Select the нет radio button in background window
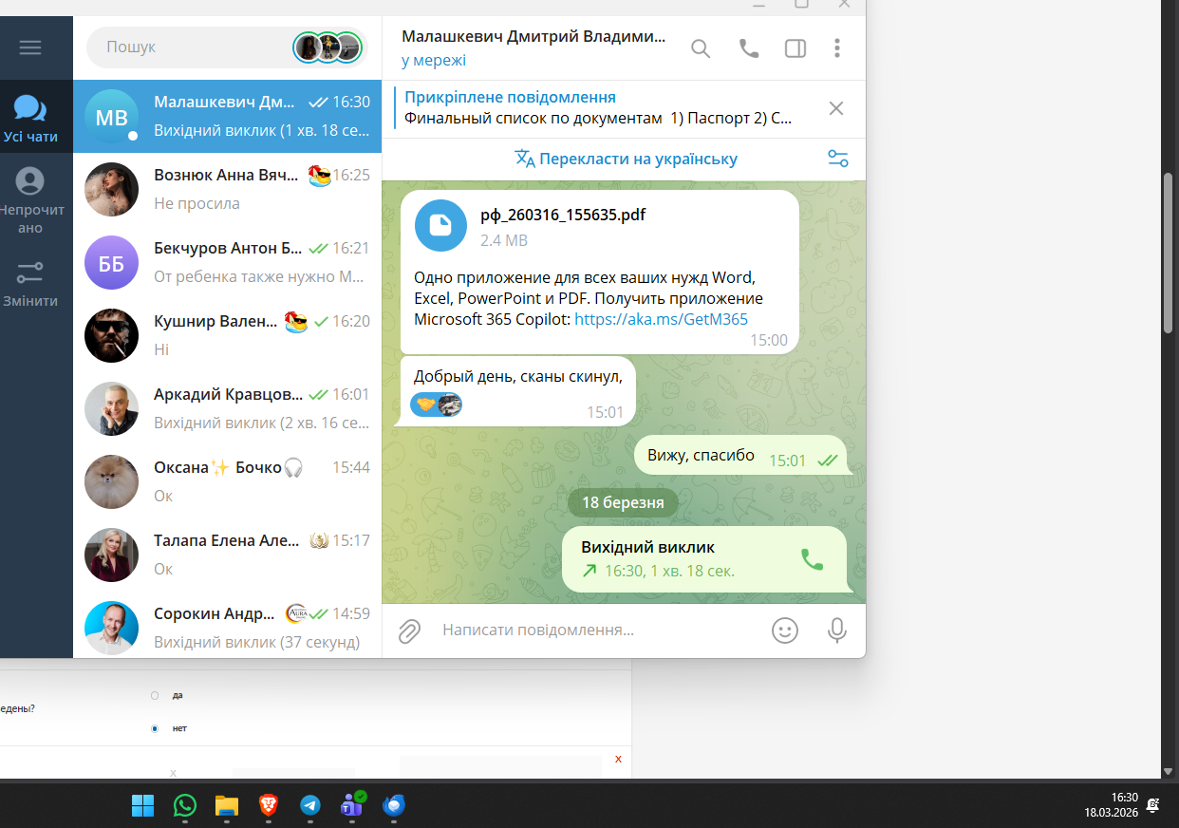Image resolution: width=1179 pixels, height=828 pixels. pyautogui.click(x=155, y=728)
